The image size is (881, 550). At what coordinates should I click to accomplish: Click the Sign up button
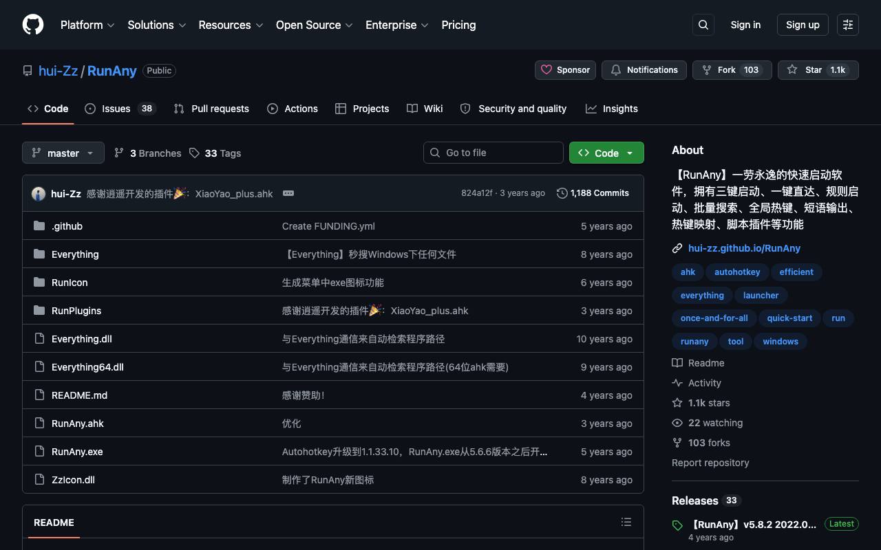coord(803,25)
